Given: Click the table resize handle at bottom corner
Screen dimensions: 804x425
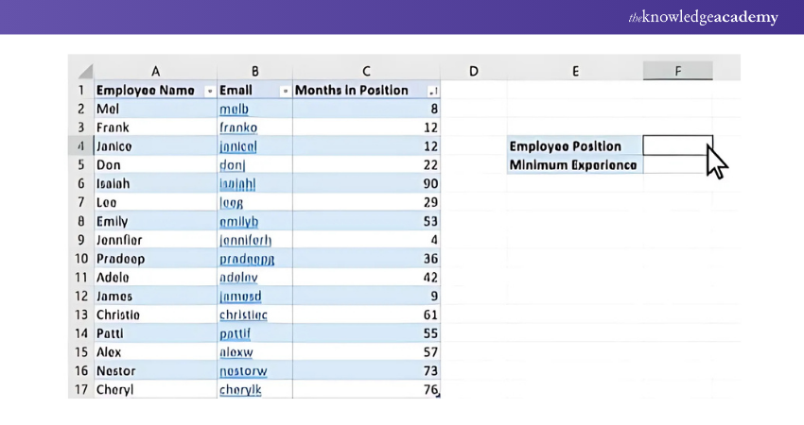Looking at the screenshot, I should point(437,396).
